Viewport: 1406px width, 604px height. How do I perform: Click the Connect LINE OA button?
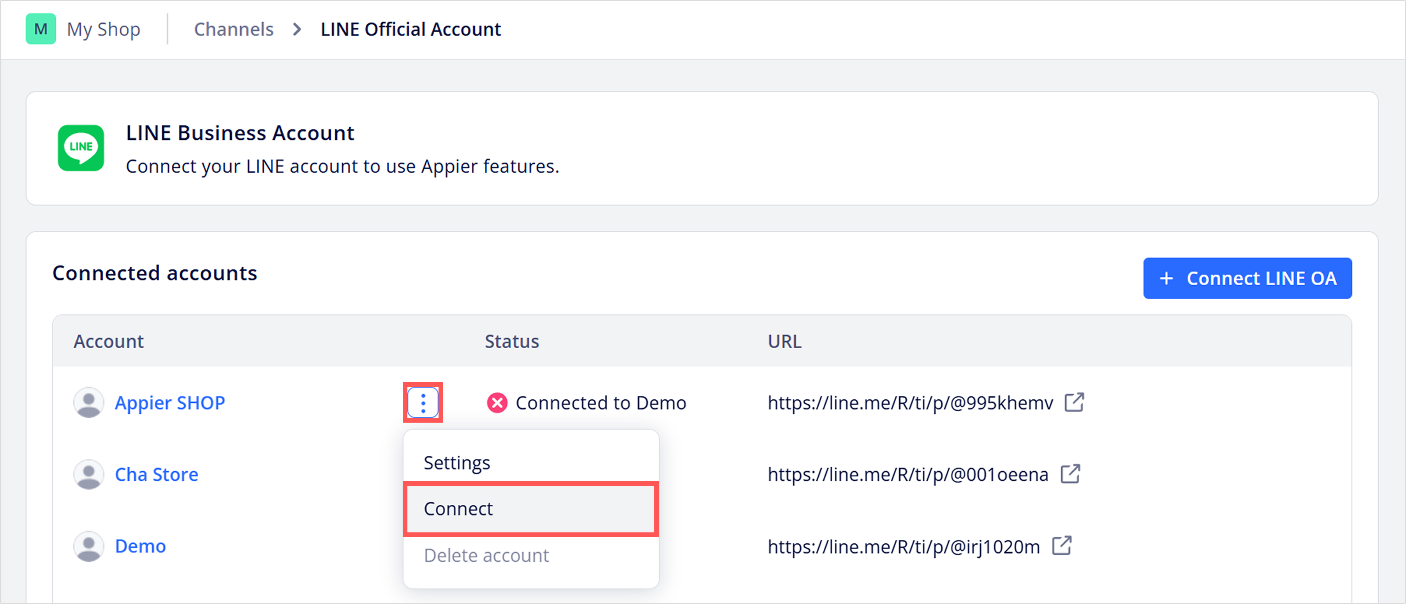[1247, 278]
